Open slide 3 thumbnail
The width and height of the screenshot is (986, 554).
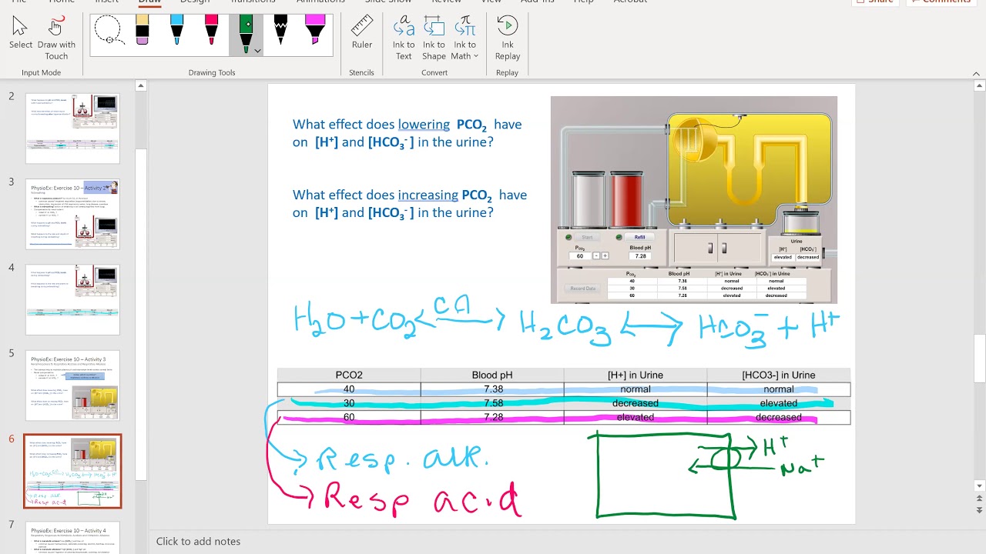(72, 214)
